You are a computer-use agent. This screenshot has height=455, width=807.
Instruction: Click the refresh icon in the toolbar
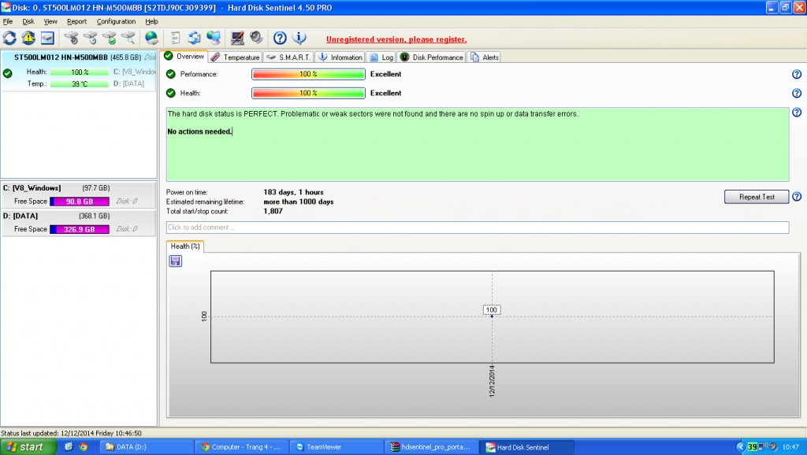click(9, 38)
